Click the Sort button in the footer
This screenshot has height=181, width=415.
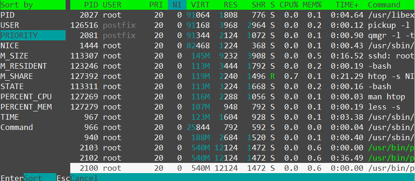(x=40, y=178)
